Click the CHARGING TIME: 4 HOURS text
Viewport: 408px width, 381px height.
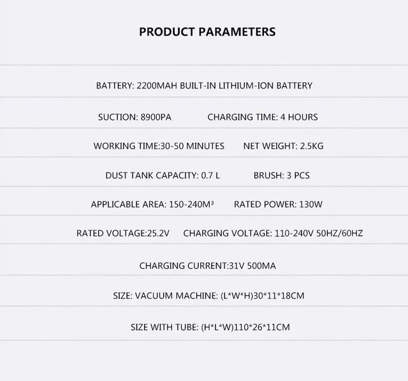263,117
